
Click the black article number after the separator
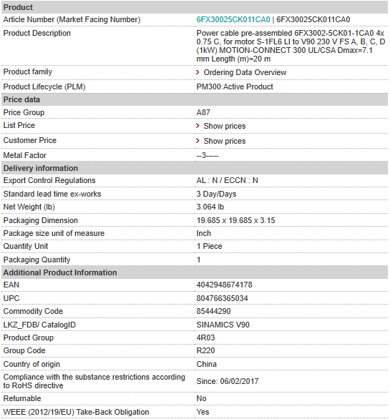pos(313,19)
